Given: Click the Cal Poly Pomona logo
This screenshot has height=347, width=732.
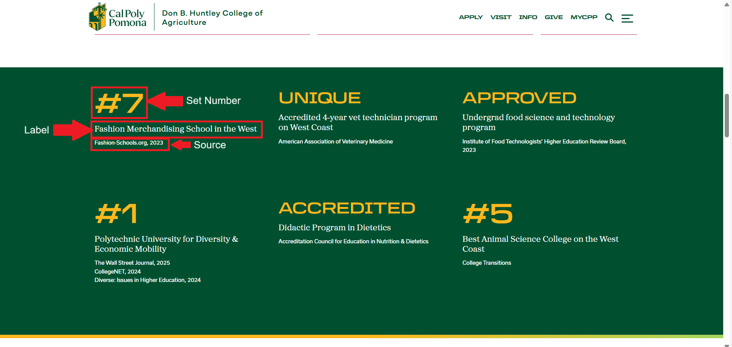Looking at the screenshot, I should (x=117, y=17).
